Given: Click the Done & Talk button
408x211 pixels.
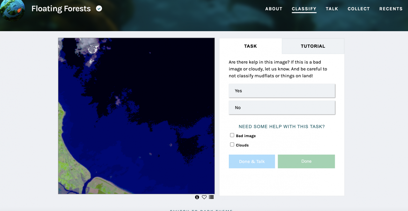Looking at the screenshot, I should (x=252, y=161).
